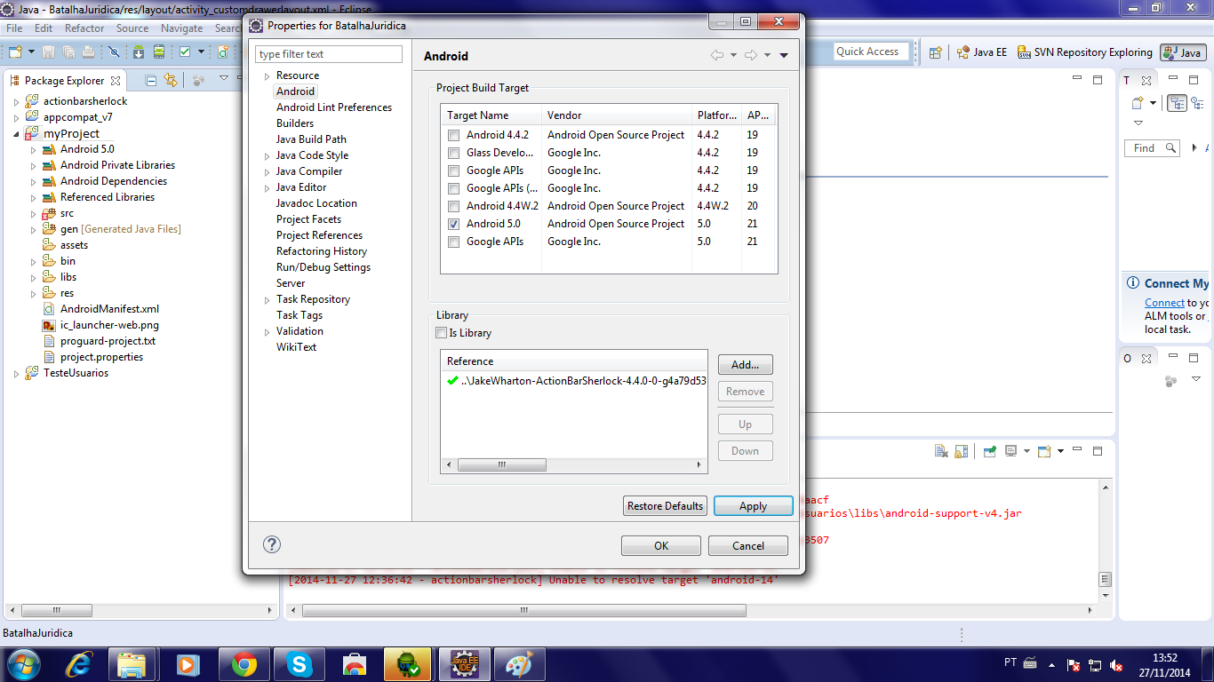Image resolution: width=1214 pixels, height=682 pixels.
Task: Expand the Validation node
Action: pyautogui.click(x=267, y=331)
